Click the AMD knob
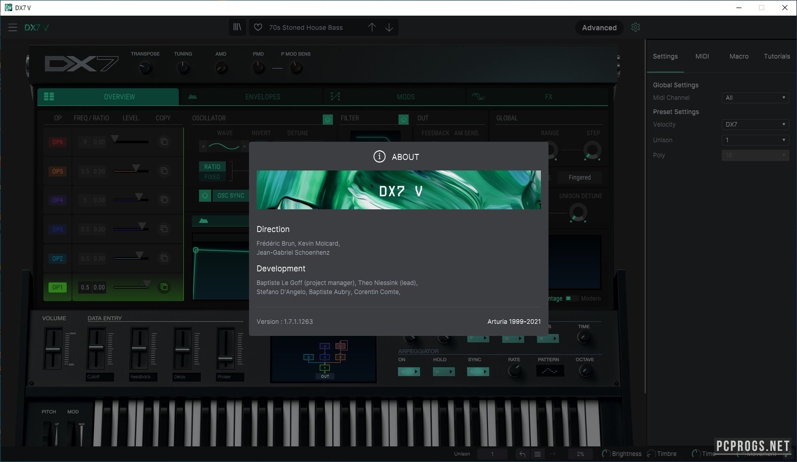 click(x=221, y=67)
